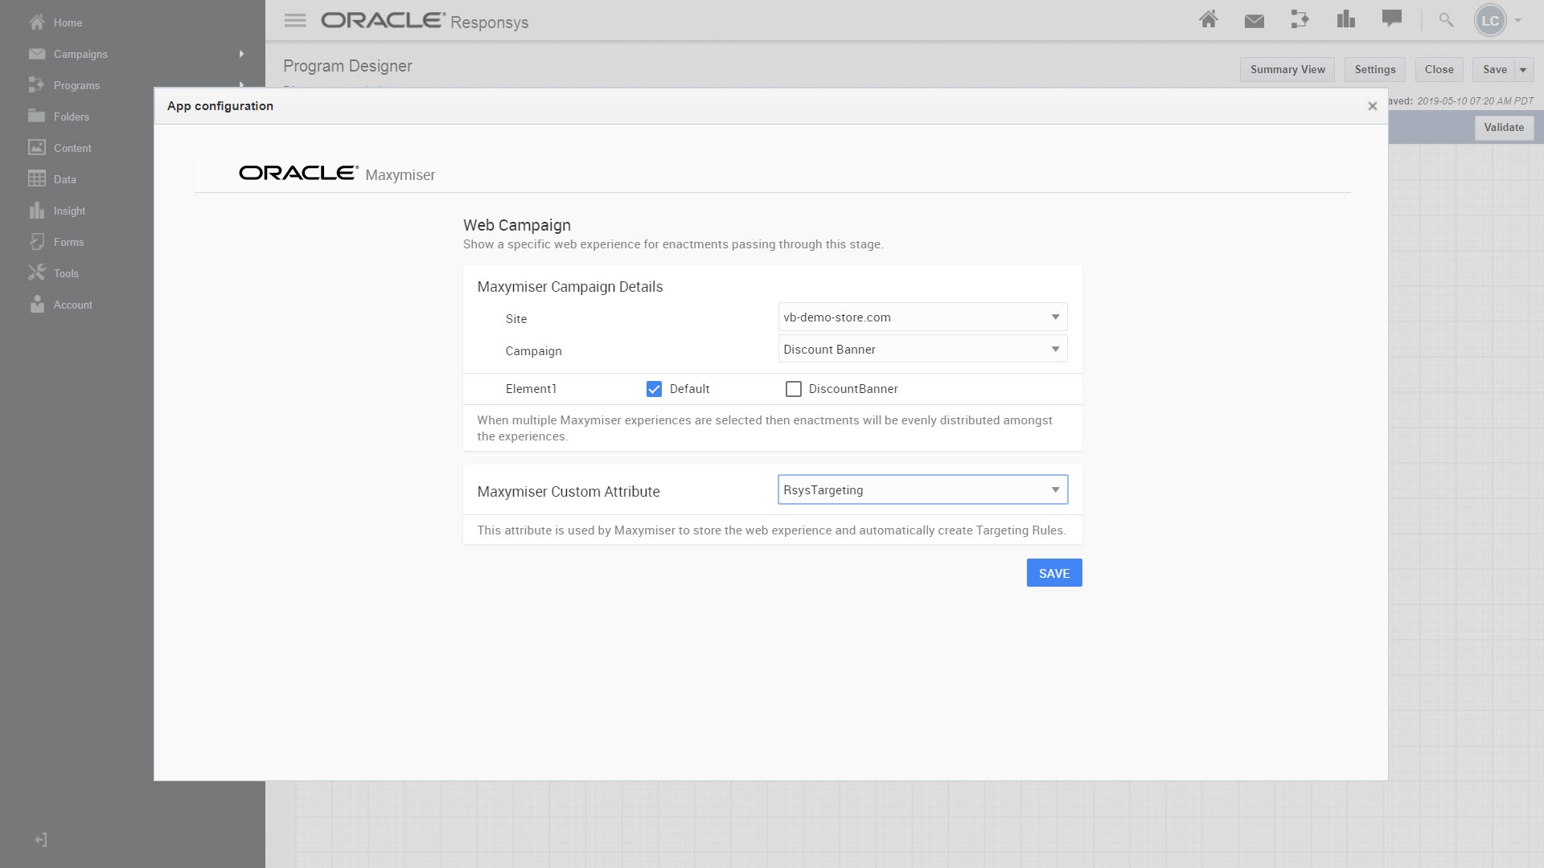Click the LC user avatar
This screenshot has height=868, width=1544.
tap(1490, 21)
